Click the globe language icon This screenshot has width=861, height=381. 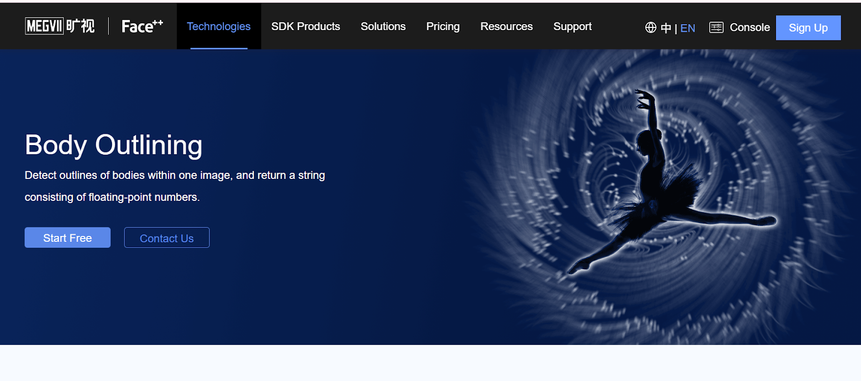(x=651, y=27)
